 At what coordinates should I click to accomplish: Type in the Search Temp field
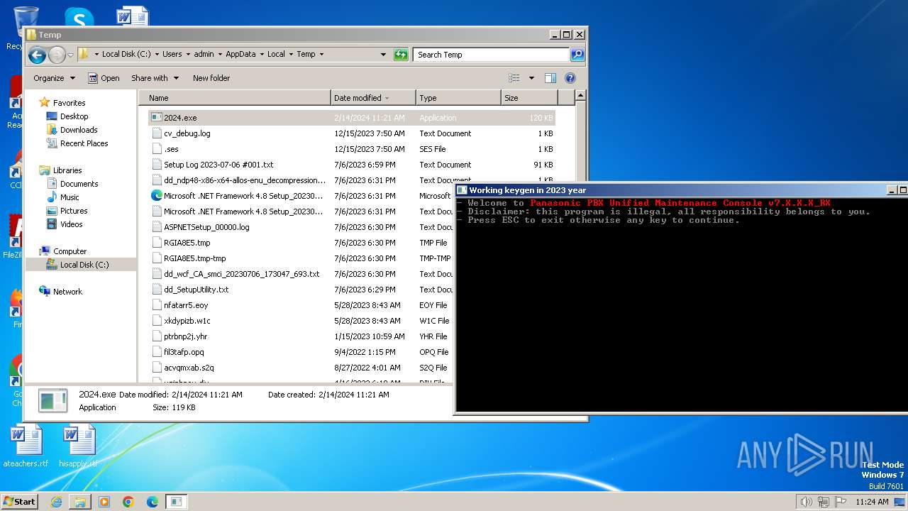click(x=492, y=54)
